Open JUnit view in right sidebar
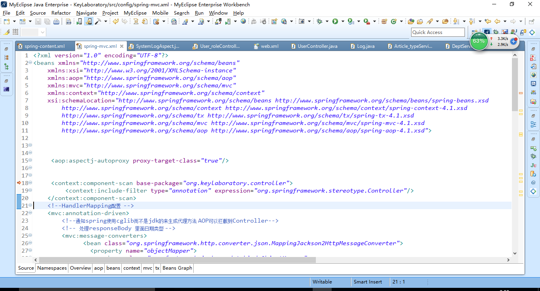540x291 pixels. (533, 165)
